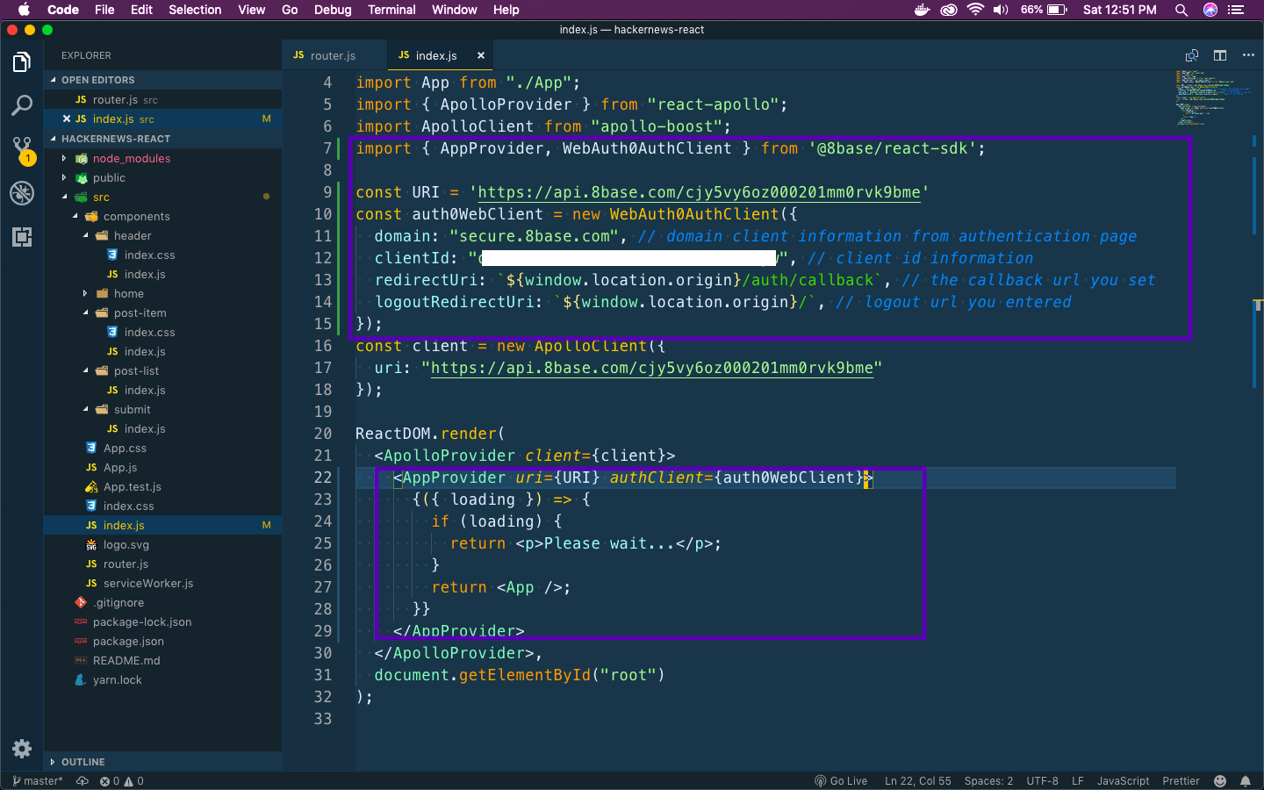Screen dimensions: 1264x790
Task: Open problems panel via errors and warnings count
Action: (121, 781)
